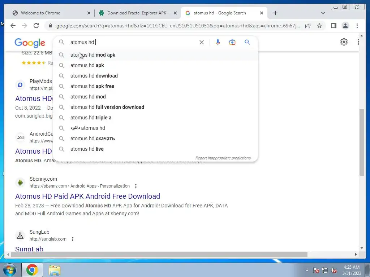Screen dimensions: 370x277
Task: Open the AndroidGu Atomus HD result link
Action: (34, 151)
